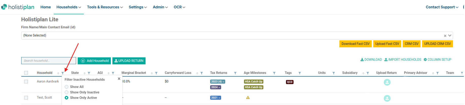Click the filter icon on State column

tap(89, 73)
